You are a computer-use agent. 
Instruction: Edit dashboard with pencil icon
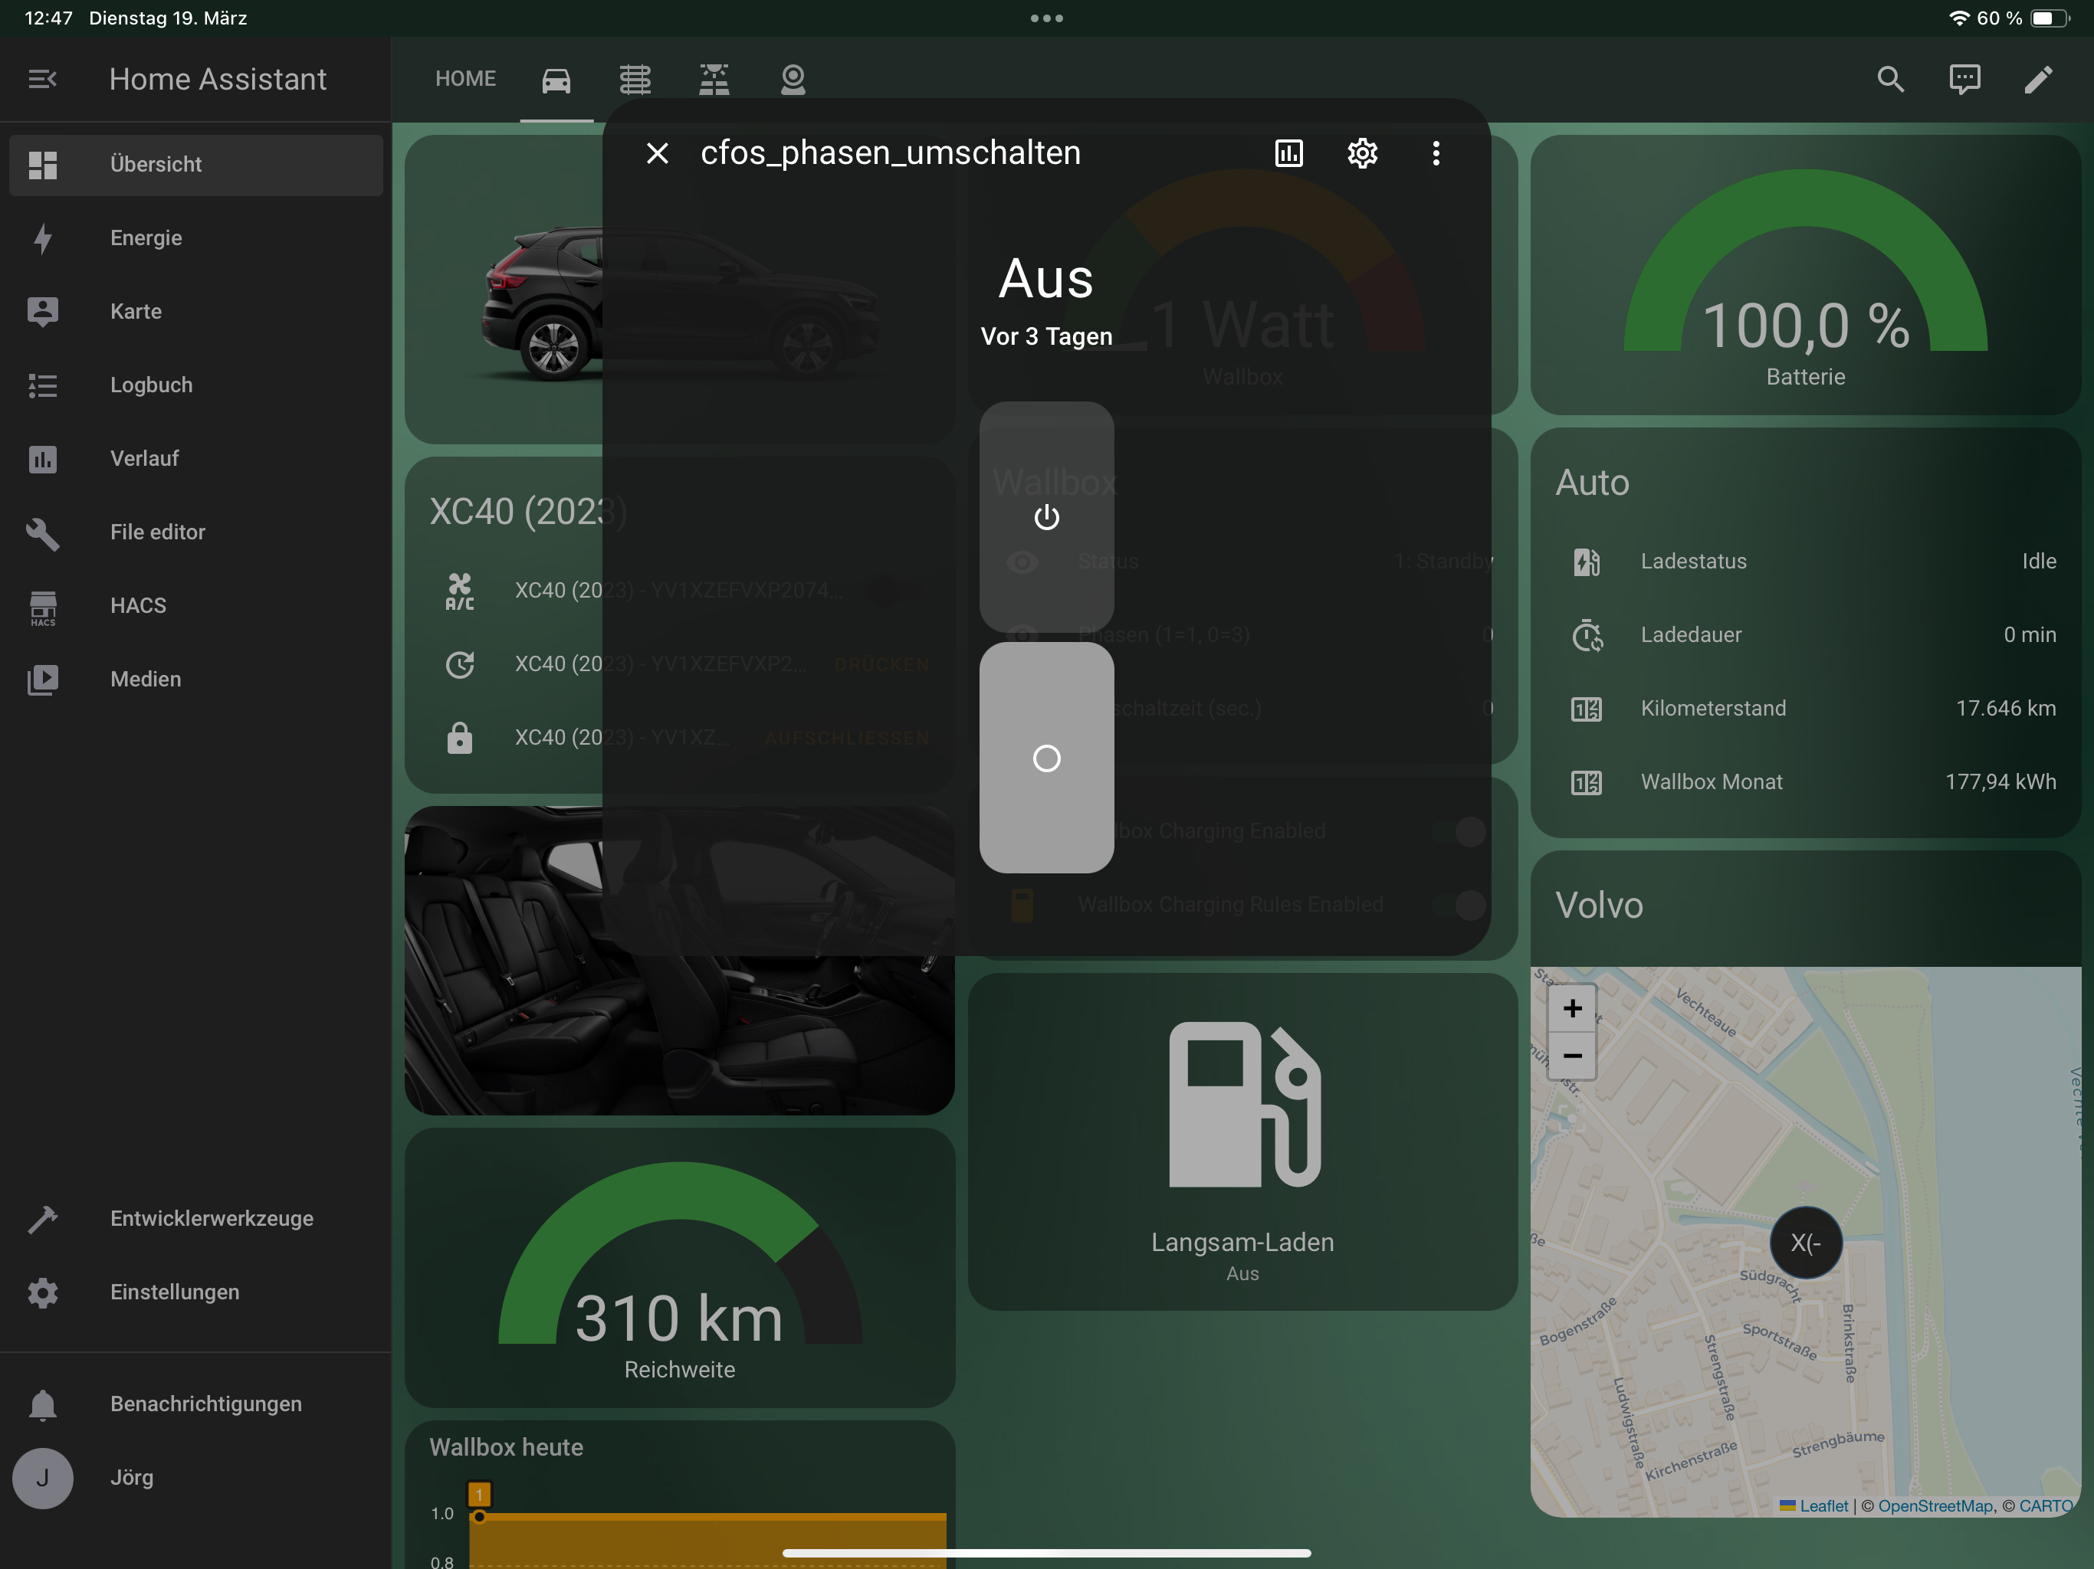2038,80
